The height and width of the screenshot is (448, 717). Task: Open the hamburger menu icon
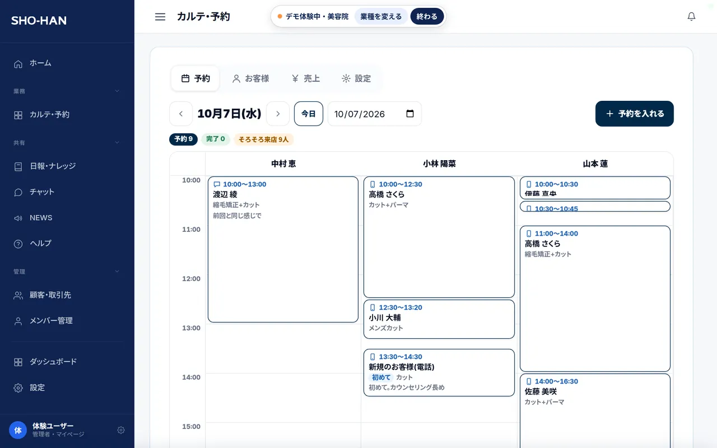pyautogui.click(x=160, y=17)
